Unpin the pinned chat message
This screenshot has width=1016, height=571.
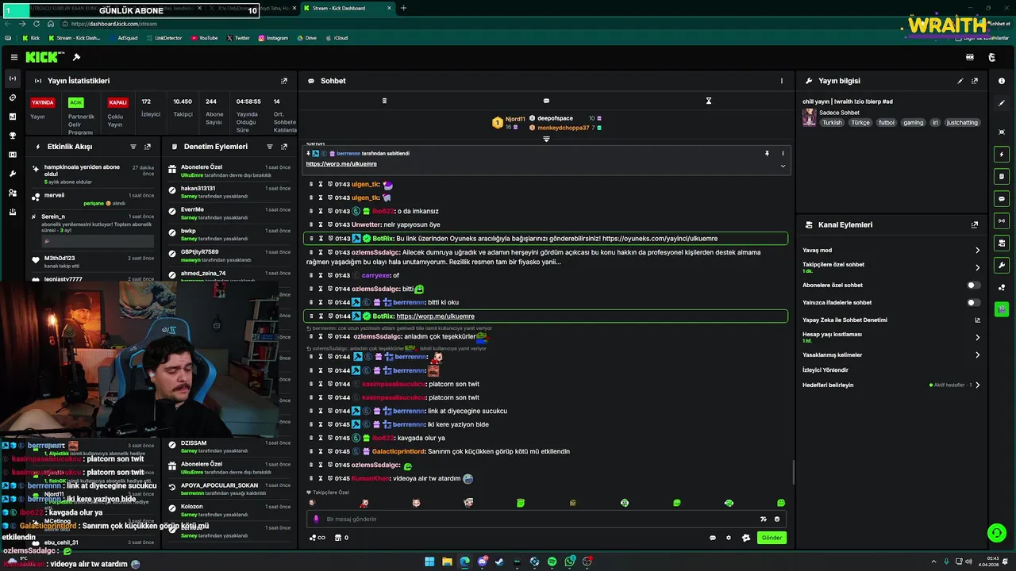coord(767,153)
